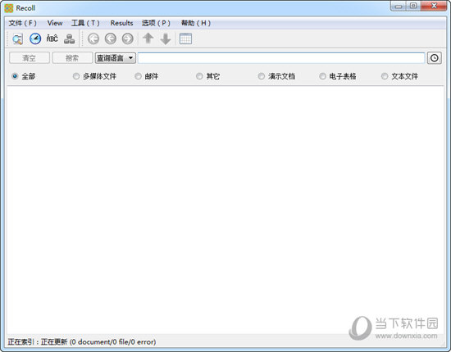
Task: Click the external indexes icon
Action: click(x=70, y=38)
